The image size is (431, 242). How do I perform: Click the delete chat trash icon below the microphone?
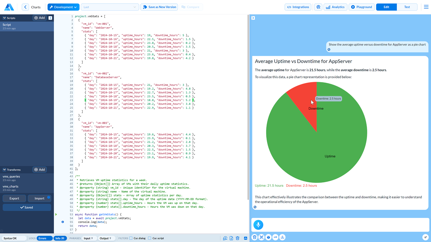(254, 237)
